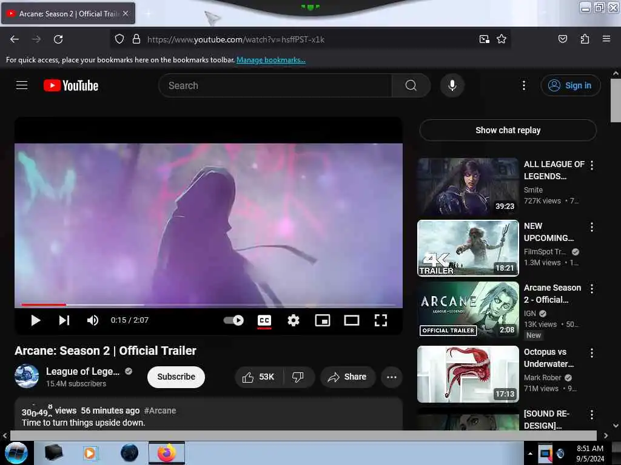
Task: Open the Pocket save icon
Action: coord(562,39)
